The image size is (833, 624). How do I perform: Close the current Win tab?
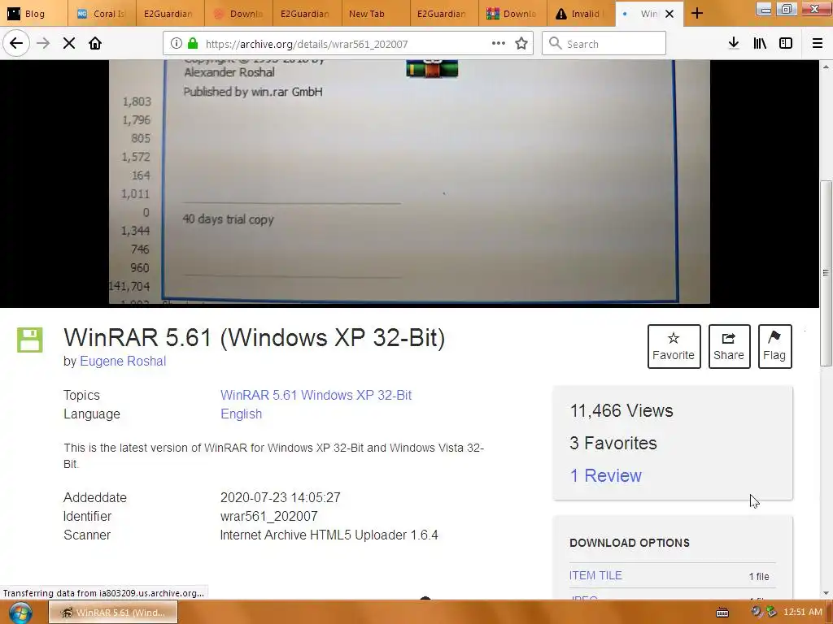[669, 14]
